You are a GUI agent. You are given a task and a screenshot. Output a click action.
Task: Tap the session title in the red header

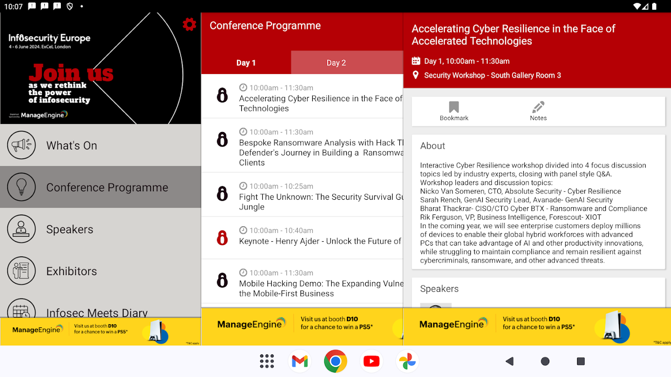point(513,35)
